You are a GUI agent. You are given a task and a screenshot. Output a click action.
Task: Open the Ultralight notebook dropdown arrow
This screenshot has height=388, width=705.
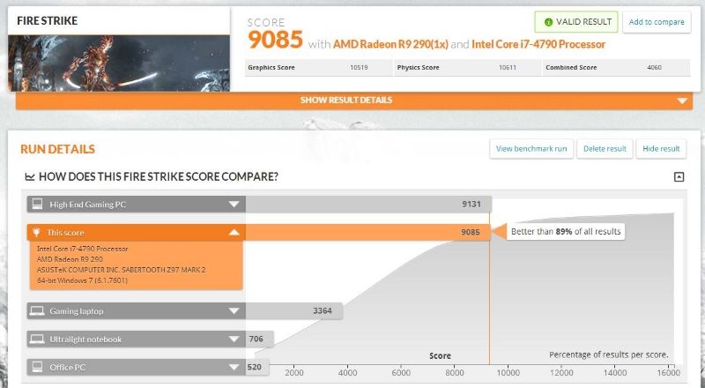point(234,339)
